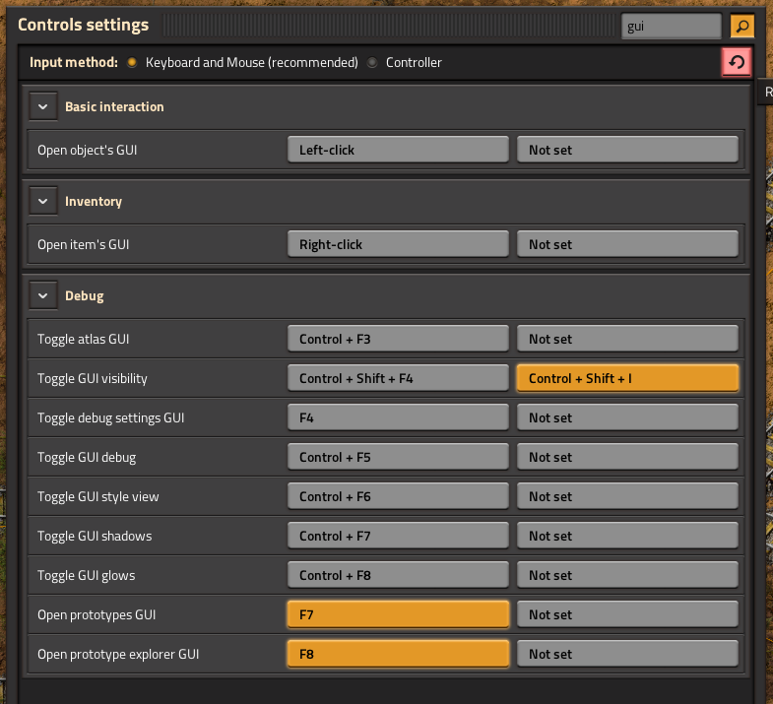Change Left-click binding for Open object's GUI
773x704 pixels.
pos(398,150)
